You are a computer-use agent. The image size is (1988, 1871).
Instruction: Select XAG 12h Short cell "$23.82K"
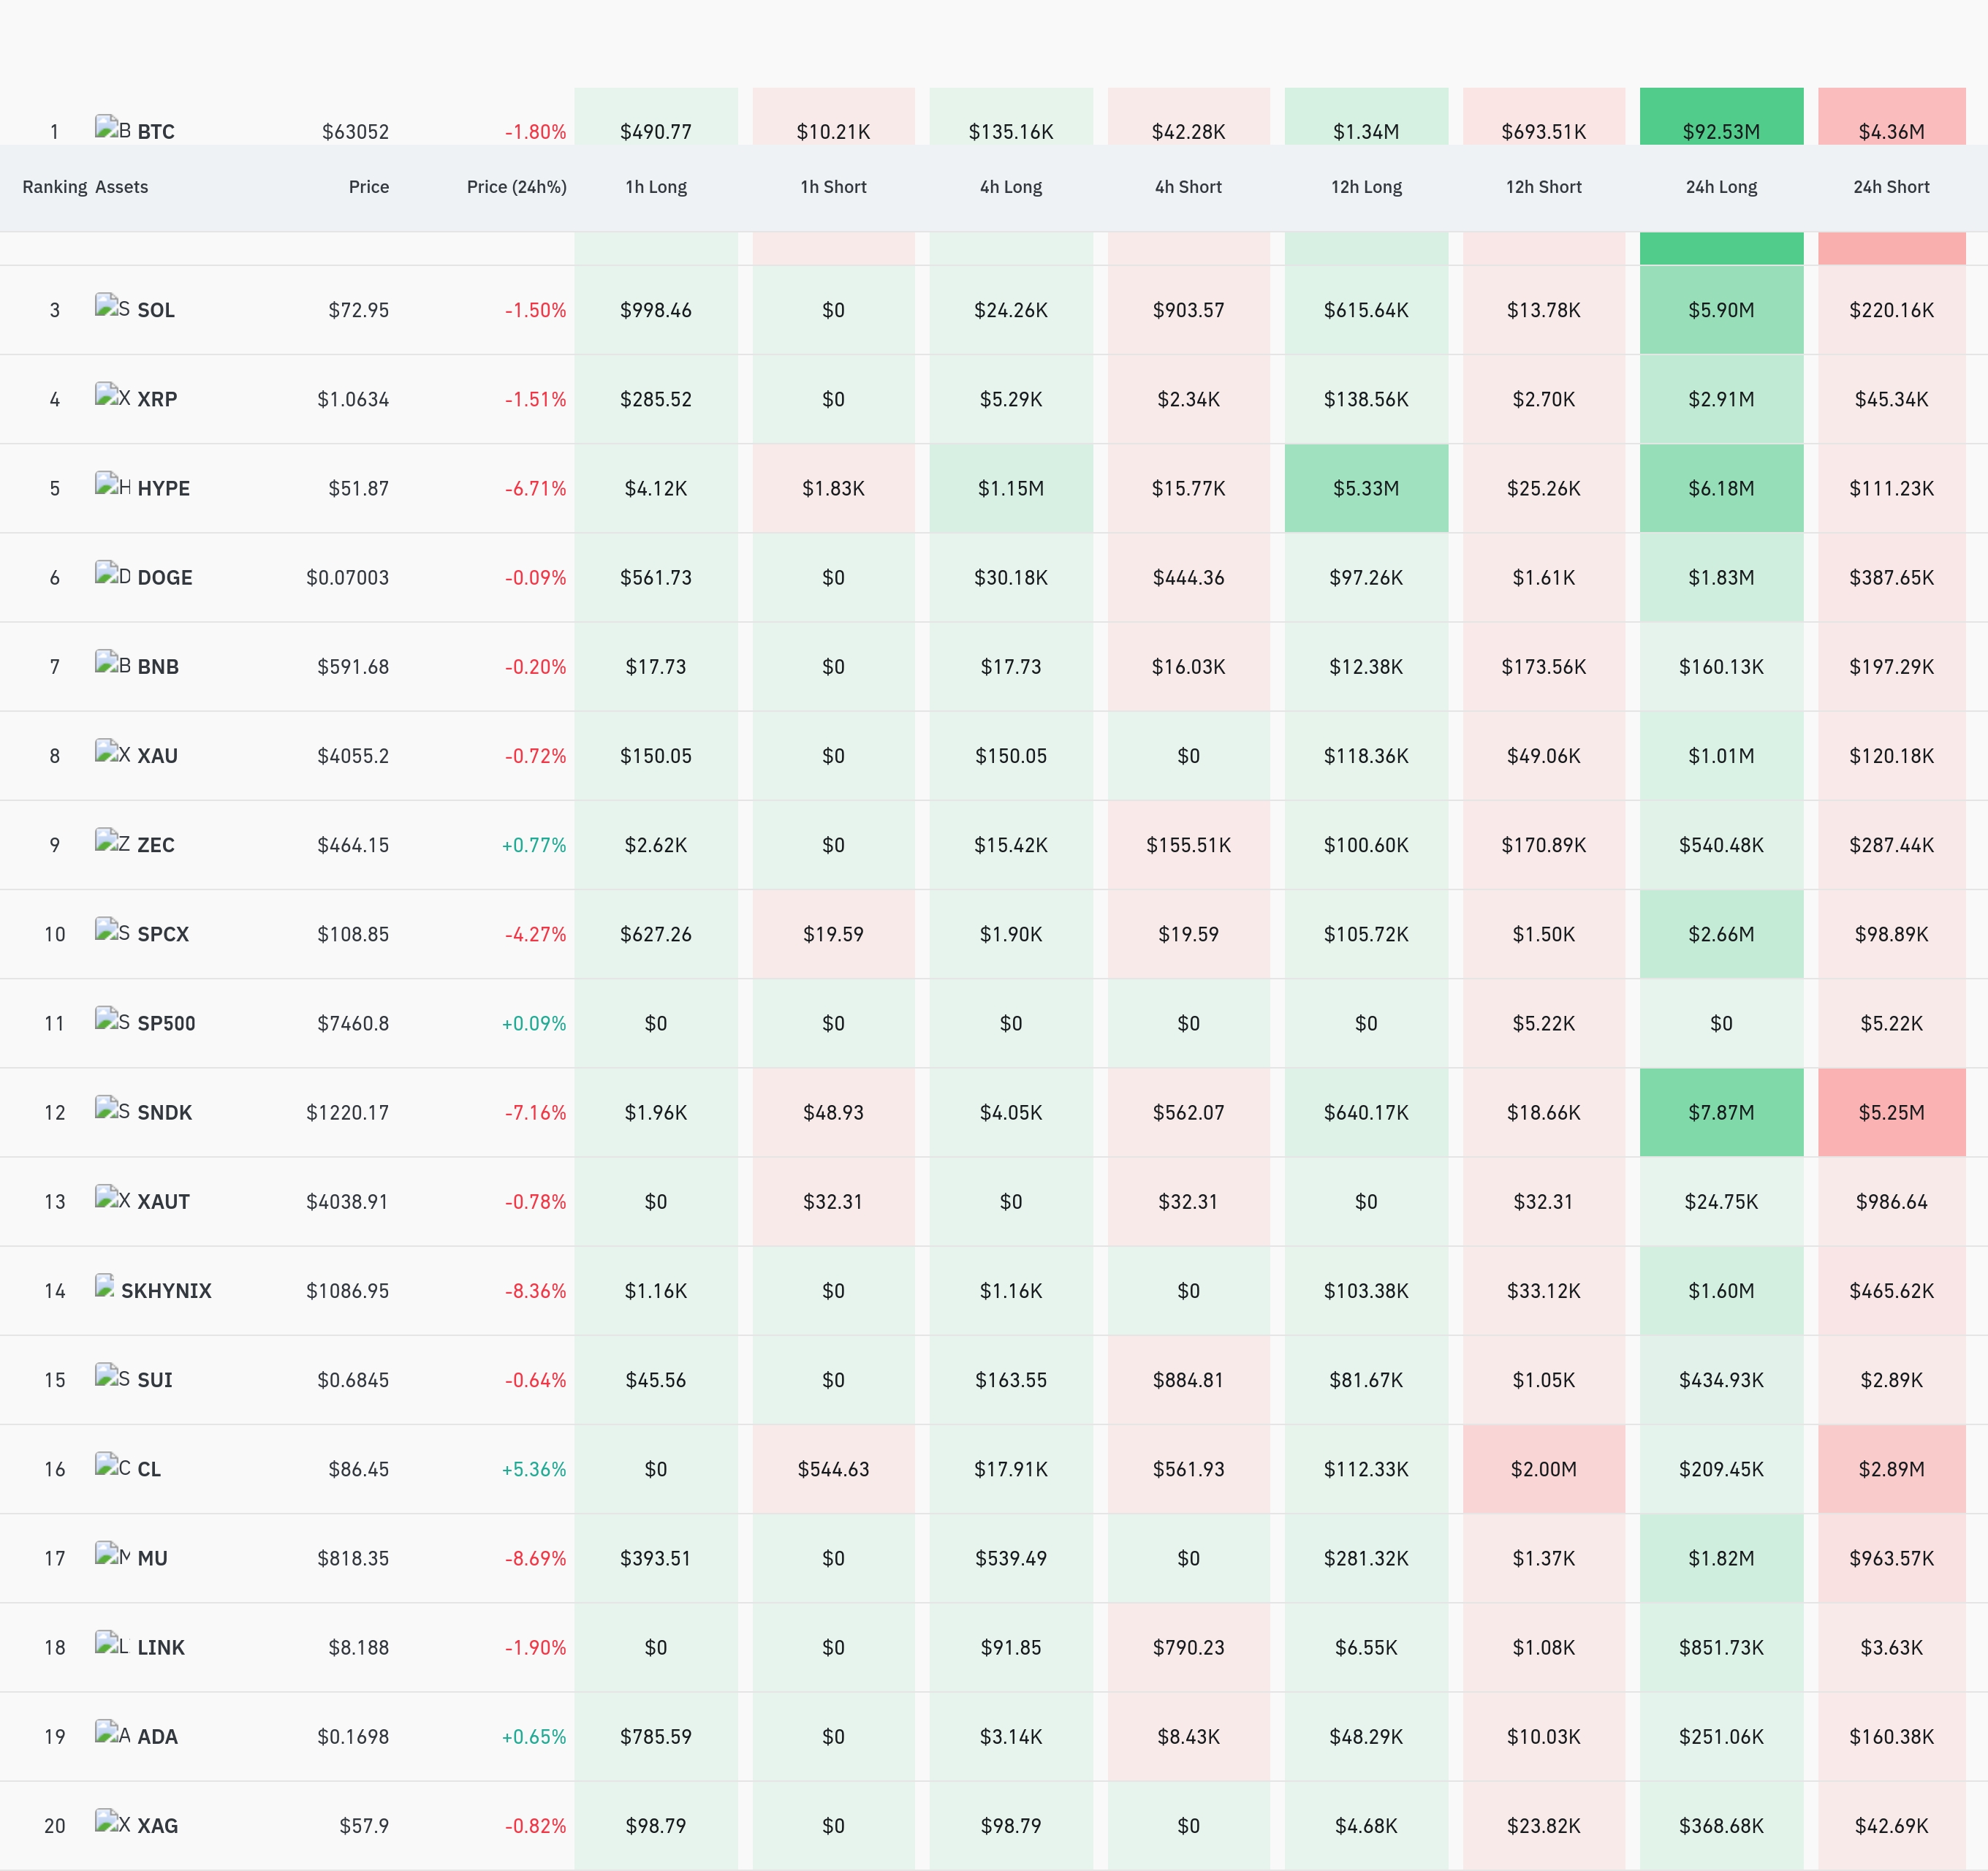pyautogui.click(x=1544, y=1826)
